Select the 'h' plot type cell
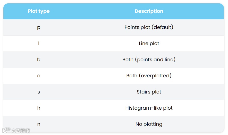228x135 pixels. point(39,108)
